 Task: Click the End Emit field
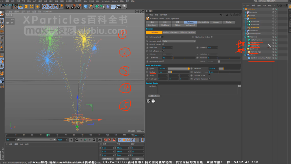[x=212, y=48]
